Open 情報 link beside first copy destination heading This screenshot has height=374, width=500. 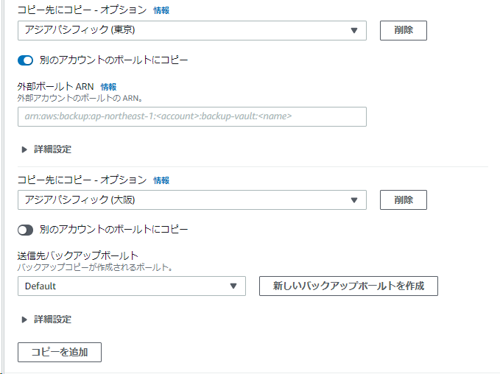[161, 11]
